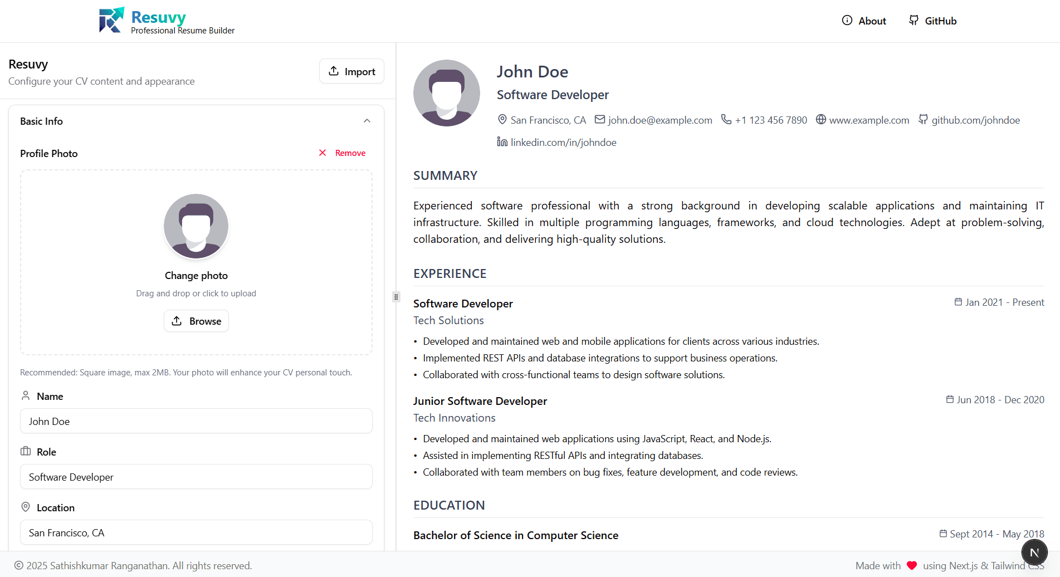Click the Import button
Image resolution: width=1060 pixels, height=577 pixels.
pos(351,71)
